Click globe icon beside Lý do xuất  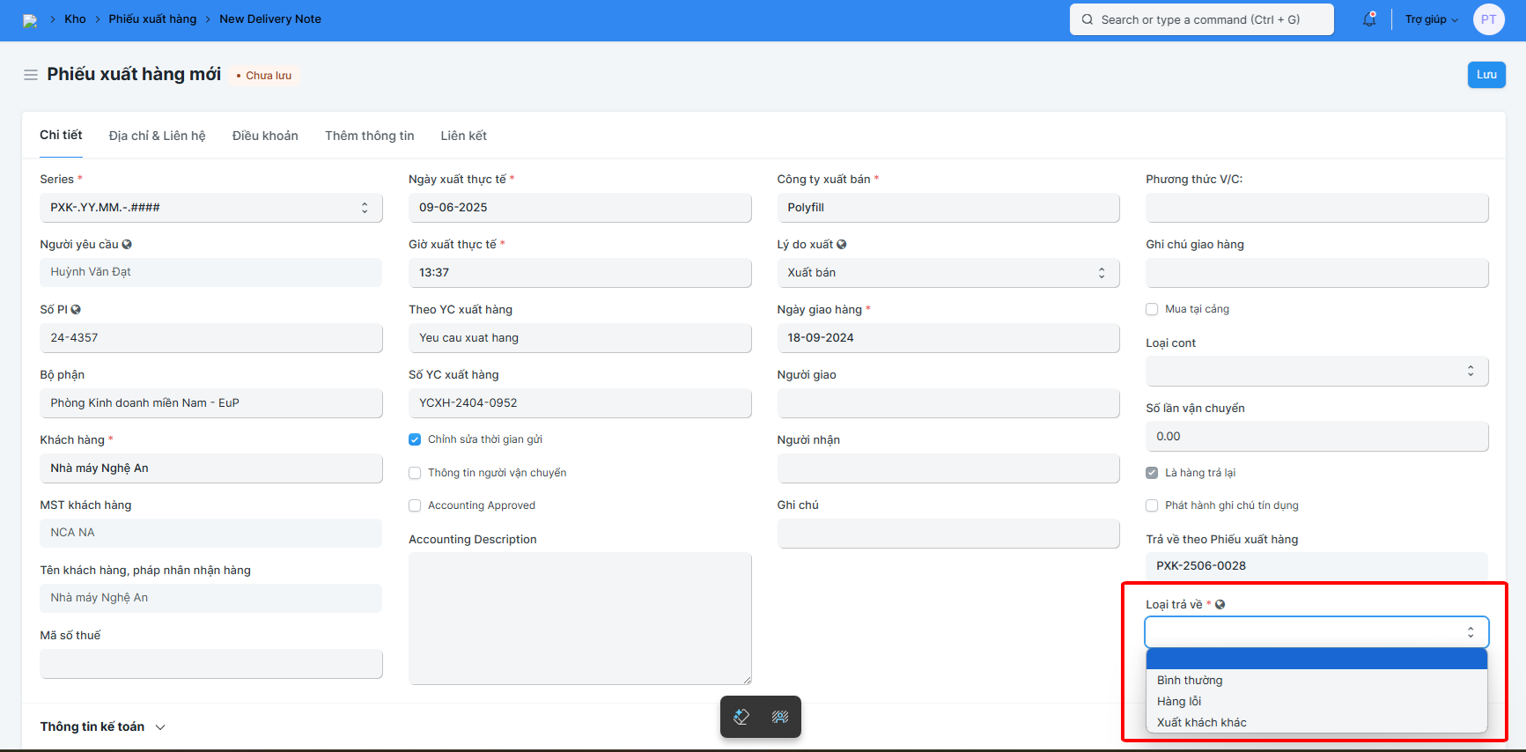(842, 245)
